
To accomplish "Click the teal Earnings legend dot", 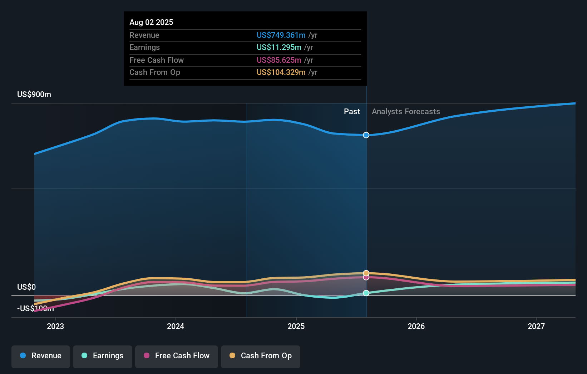I will pos(84,356).
